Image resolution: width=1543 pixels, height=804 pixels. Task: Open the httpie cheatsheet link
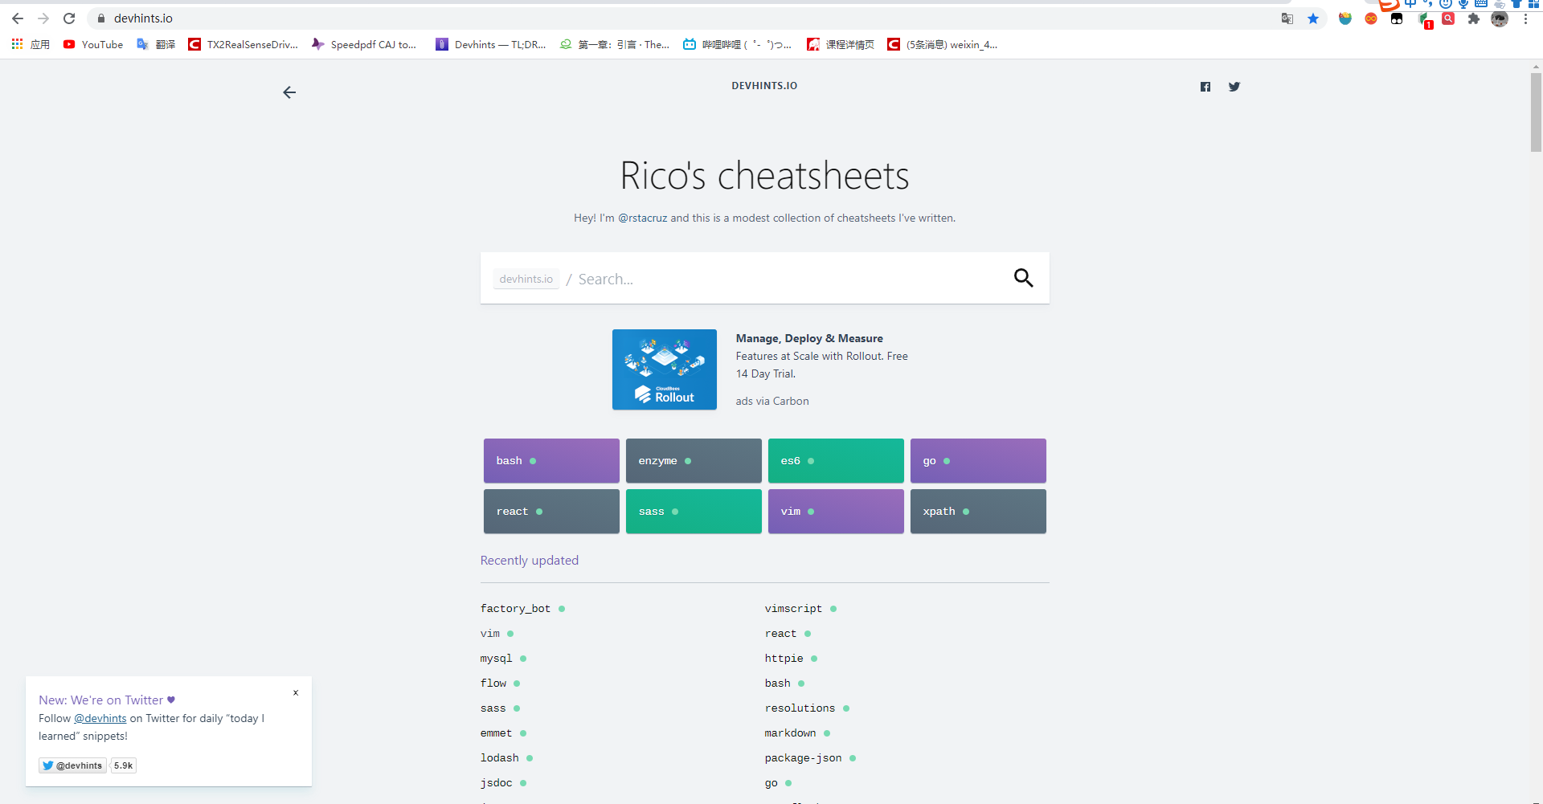point(784,659)
